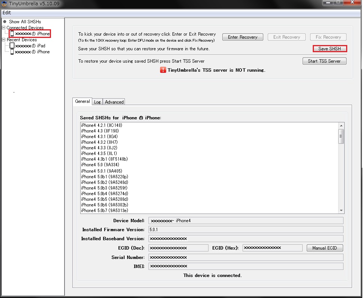363x298 pixels.
Task: Open the Edit menu
Action: [x=6, y=12]
